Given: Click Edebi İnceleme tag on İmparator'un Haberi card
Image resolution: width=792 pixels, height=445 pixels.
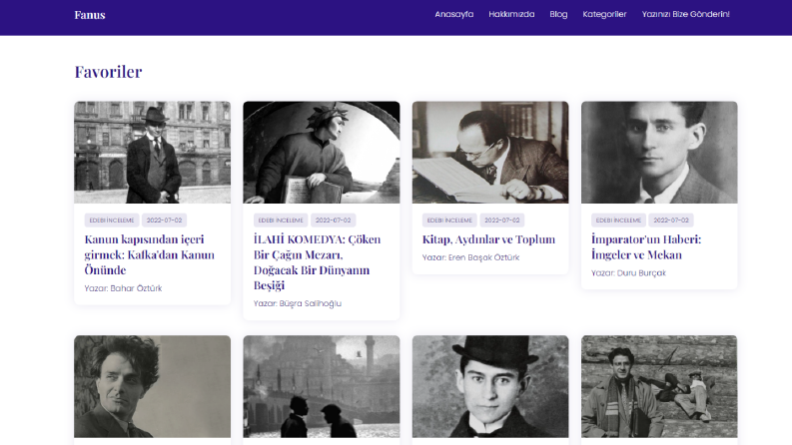Looking at the screenshot, I should coord(618,221).
